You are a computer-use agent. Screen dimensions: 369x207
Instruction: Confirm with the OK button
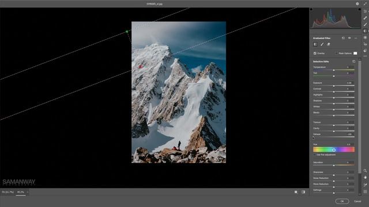point(342,201)
